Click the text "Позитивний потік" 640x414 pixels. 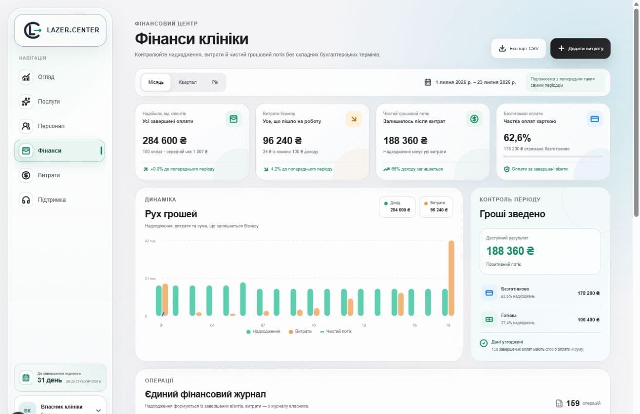[x=504, y=264]
